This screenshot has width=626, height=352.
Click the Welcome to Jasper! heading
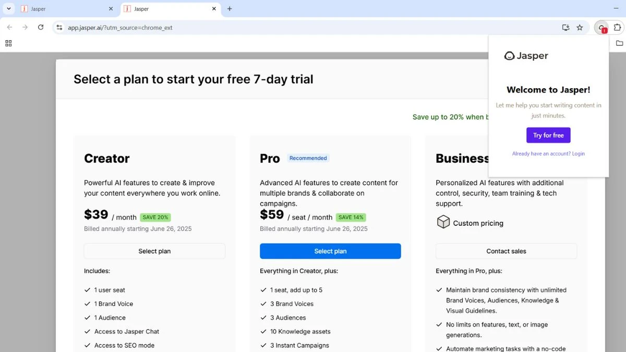(548, 90)
